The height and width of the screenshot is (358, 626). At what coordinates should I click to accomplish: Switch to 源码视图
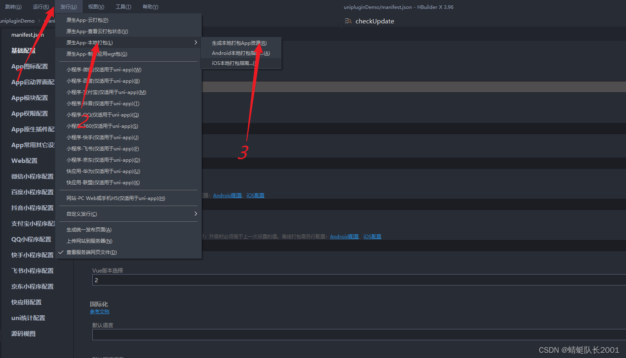click(x=23, y=334)
